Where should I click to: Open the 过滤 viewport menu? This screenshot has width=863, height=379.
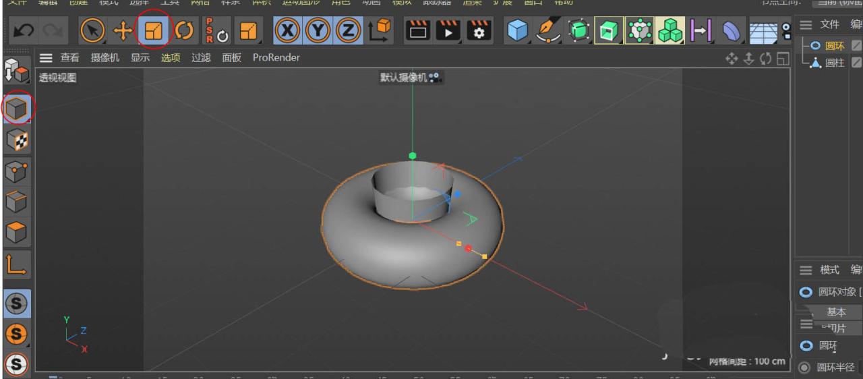pyautogui.click(x=201, y=58)
